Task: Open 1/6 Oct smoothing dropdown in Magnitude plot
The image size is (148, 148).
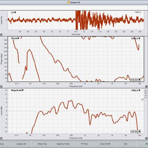Action: [136, 131]
